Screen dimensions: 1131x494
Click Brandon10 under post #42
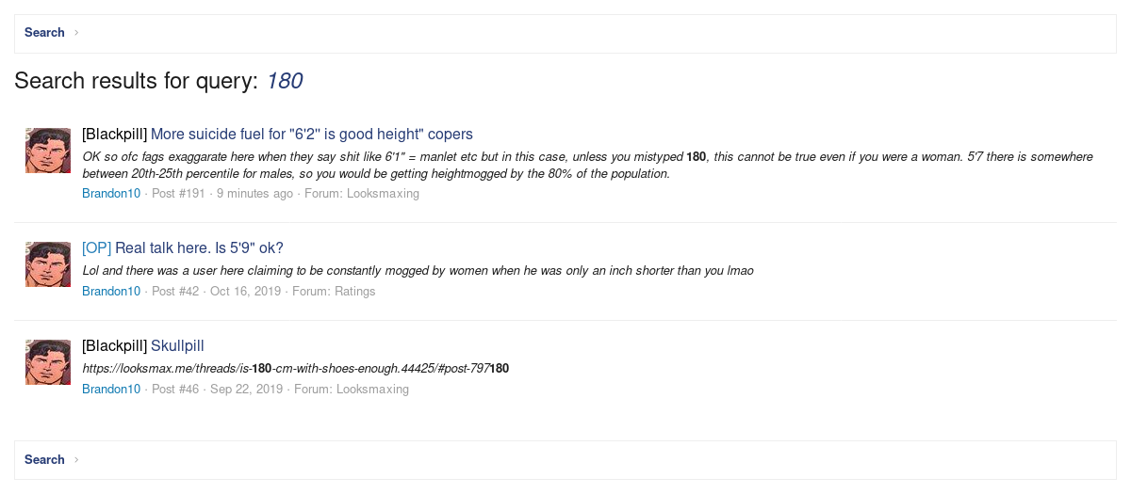pos(111,292)
